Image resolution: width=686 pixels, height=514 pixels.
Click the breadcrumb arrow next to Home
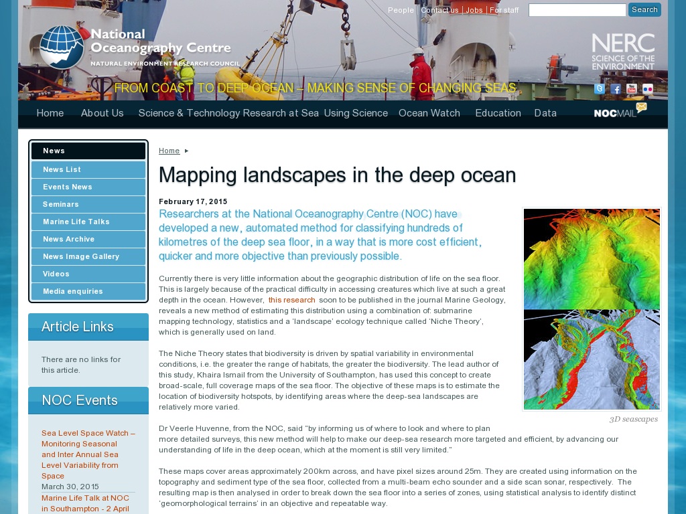tap(186, 151)
